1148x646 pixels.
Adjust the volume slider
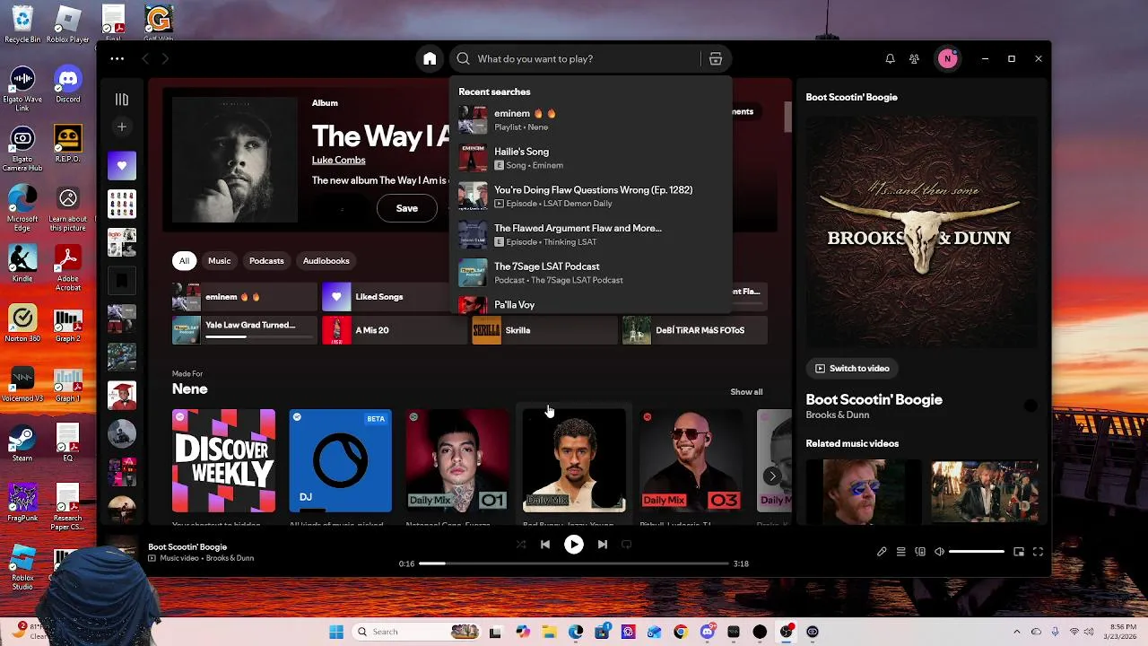[x=977, y=552]
